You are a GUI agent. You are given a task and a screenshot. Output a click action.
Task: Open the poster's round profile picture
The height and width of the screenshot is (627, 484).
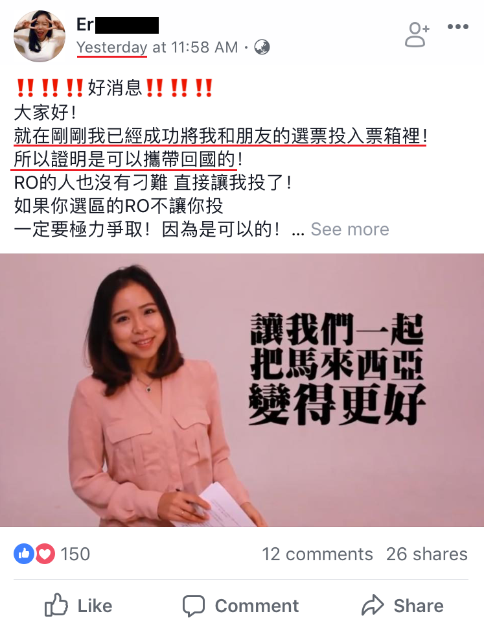[x=40, y=36]
